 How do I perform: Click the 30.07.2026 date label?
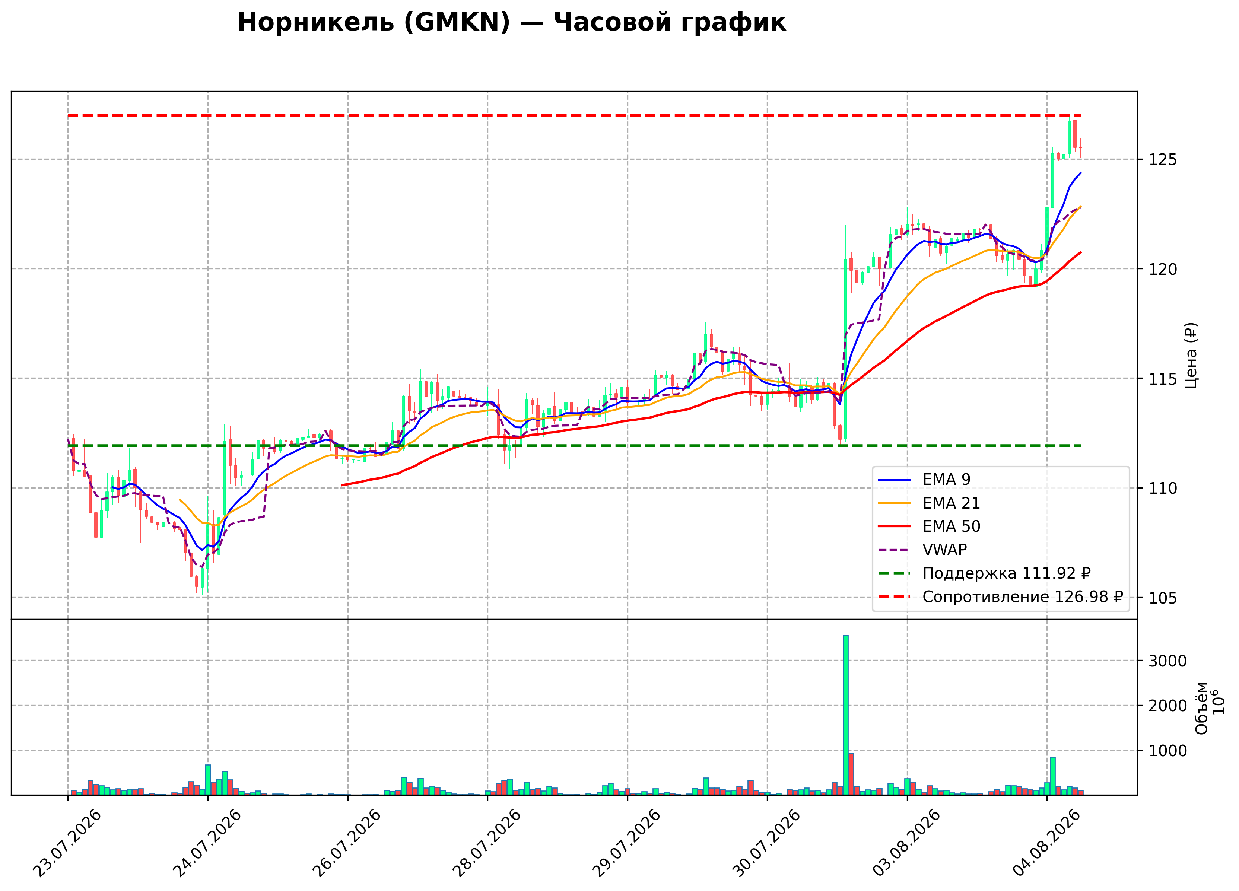766,843
